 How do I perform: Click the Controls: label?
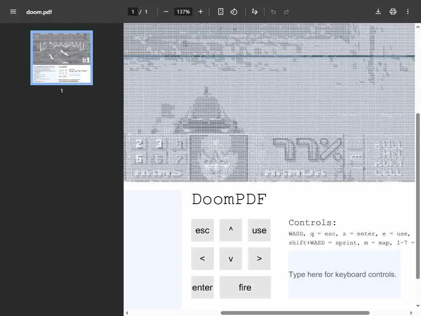pos(312,223)
